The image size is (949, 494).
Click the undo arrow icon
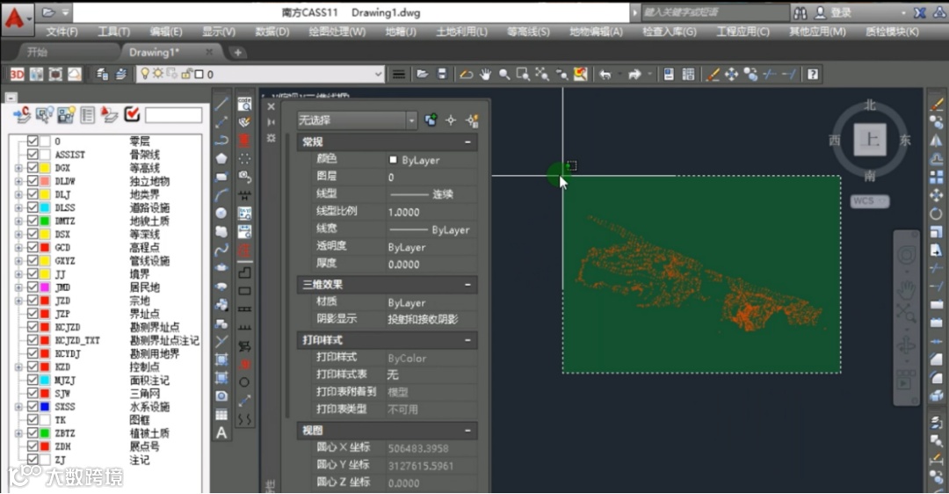point(605,74)
